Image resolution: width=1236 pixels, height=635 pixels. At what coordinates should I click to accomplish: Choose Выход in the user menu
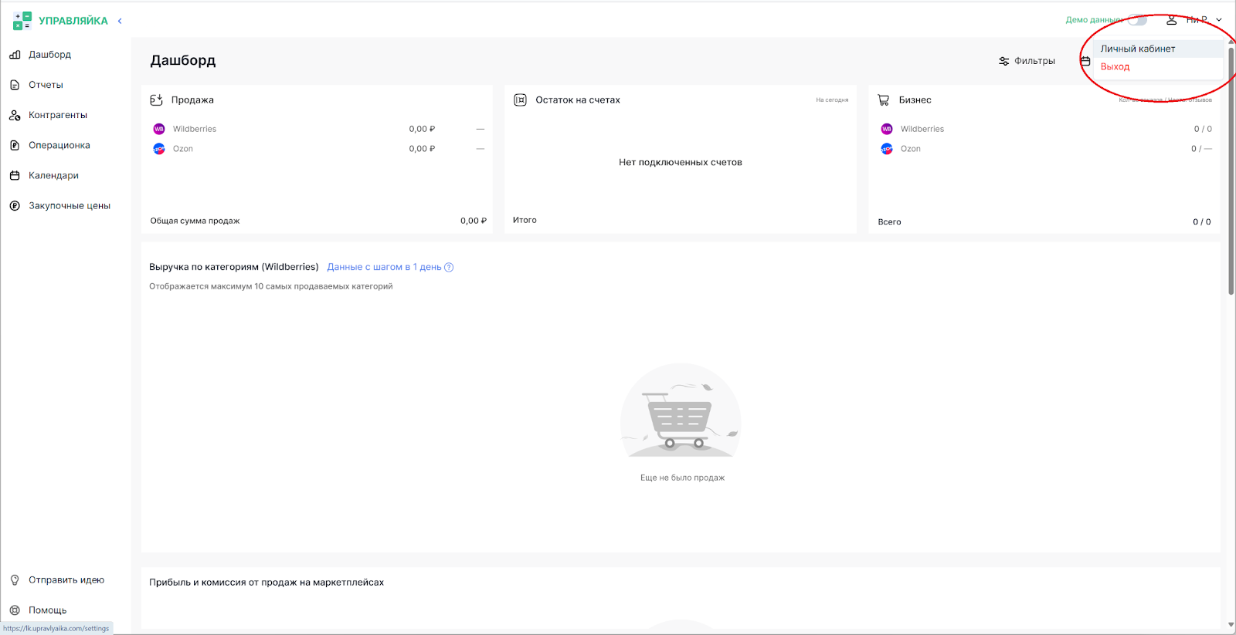[x=1115, y=66]
